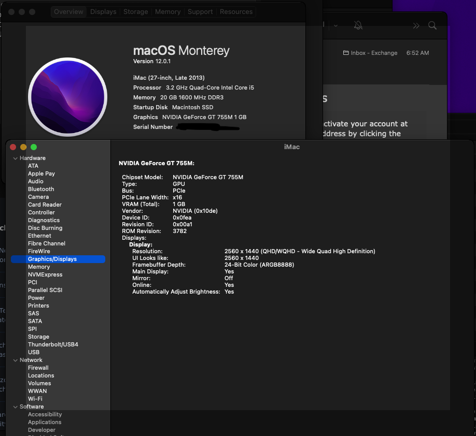Screen dimensions: 476x436
Task: Collapse the Network section chevron
Action: pos(15,360)
